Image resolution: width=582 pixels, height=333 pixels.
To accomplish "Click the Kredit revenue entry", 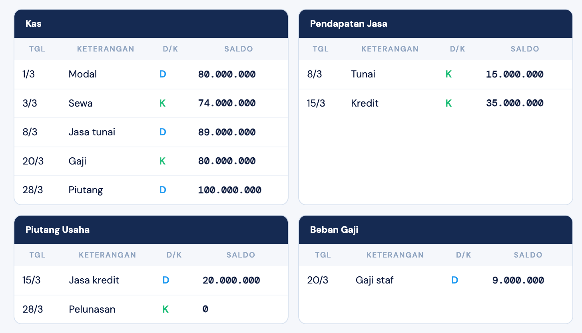I will 365,103.
